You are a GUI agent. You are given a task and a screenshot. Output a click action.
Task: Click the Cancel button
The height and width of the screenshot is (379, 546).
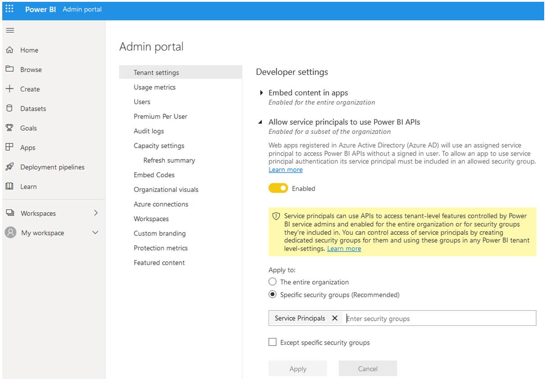click(x=368, y=369)
